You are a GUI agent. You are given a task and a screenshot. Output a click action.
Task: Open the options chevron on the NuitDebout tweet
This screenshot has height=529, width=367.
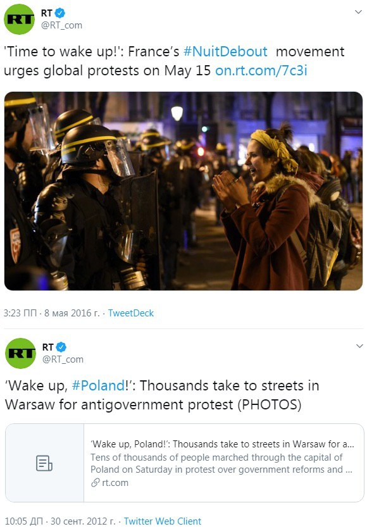tap(358, 12)
